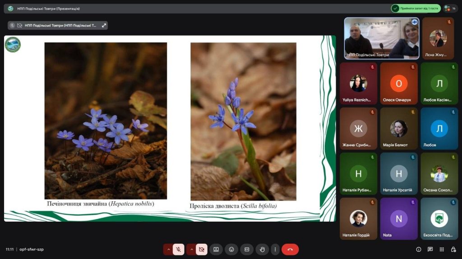Screen dimensions: 462x259
Task: Open meeting details info icon
Action: click(x=419, y=249)
